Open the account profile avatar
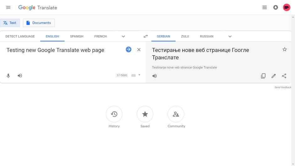295x166 pixels. (287, 7)
